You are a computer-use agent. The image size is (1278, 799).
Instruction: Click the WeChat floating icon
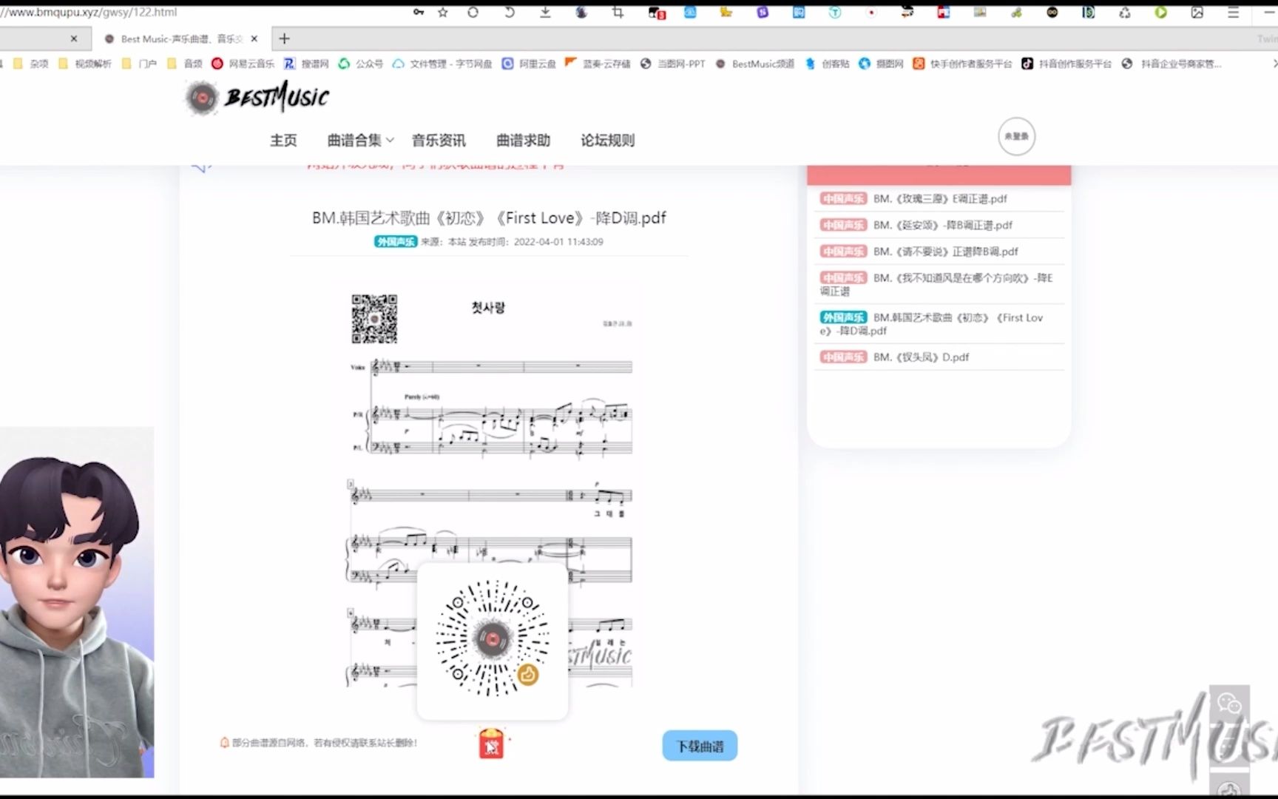1229,704
